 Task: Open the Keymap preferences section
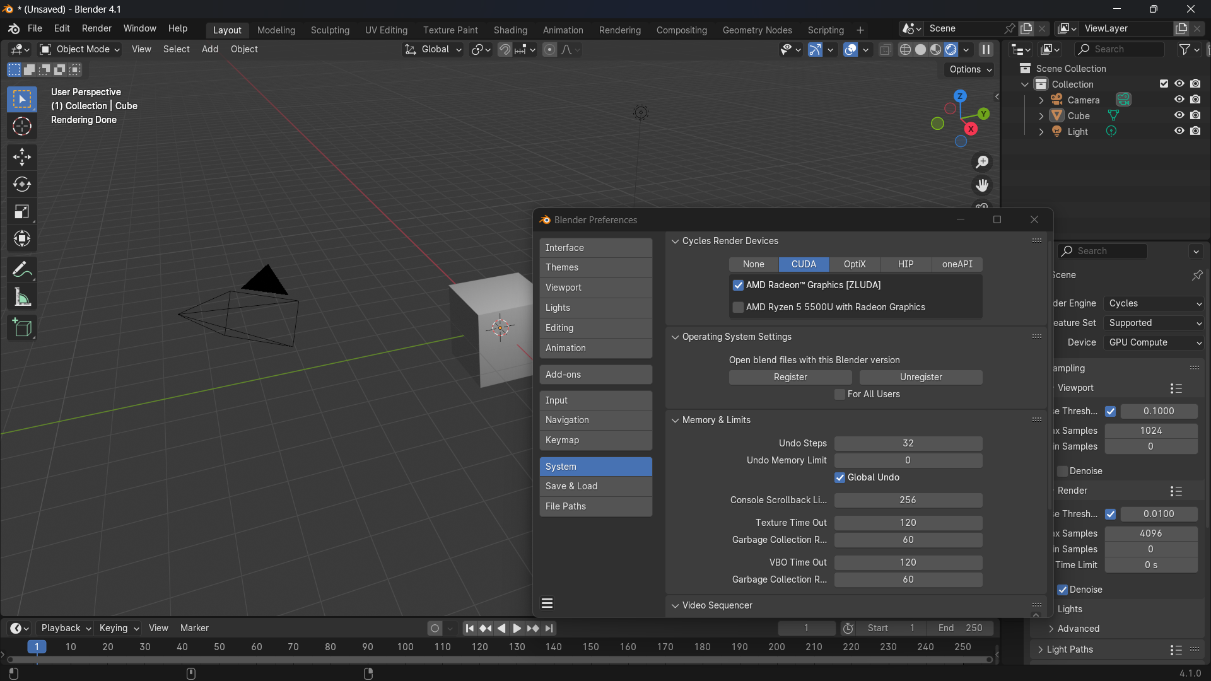coord(595,440)
